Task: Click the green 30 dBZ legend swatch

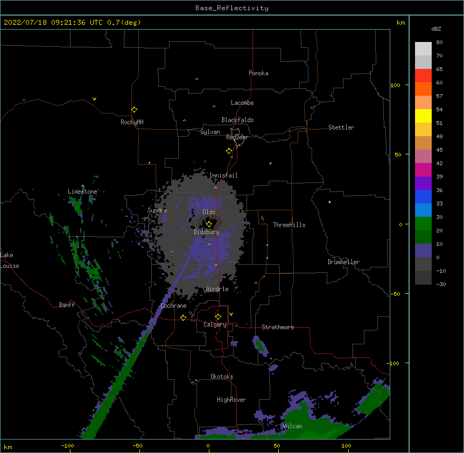Action: coord(423,224)
